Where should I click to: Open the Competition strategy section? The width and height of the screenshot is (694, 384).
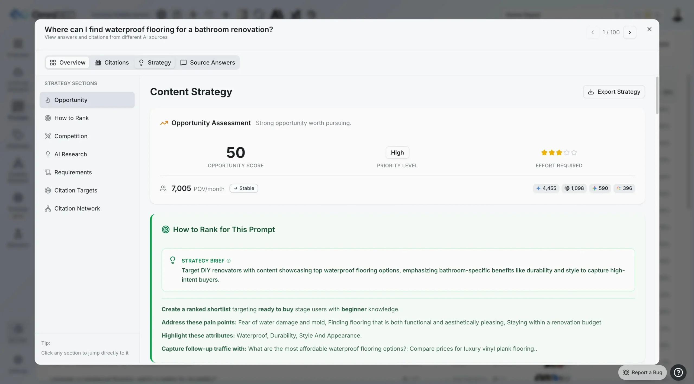pyautogui.click(x=70, y=136)
